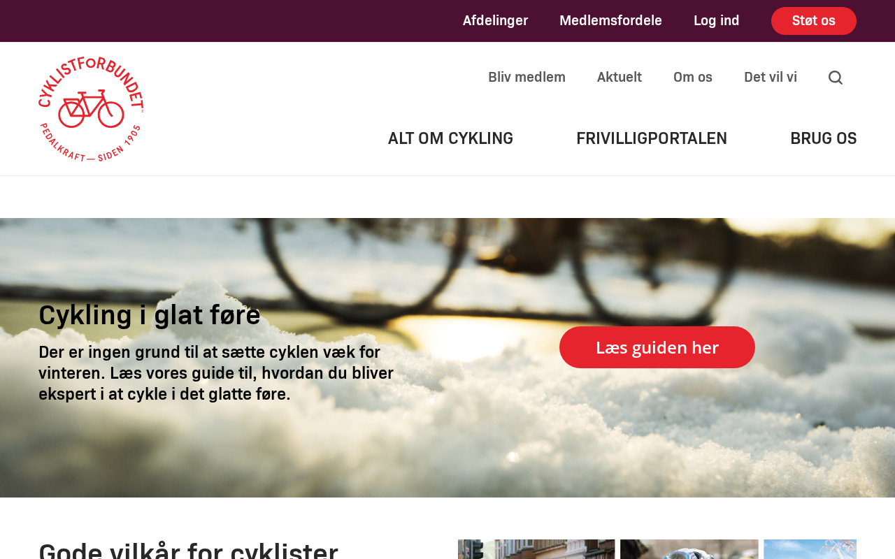
Task: Click the Gode vilkår for cyklister heading
Action: (188, 549)
